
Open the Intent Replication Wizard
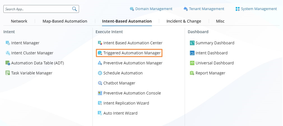tap(126, 103)
